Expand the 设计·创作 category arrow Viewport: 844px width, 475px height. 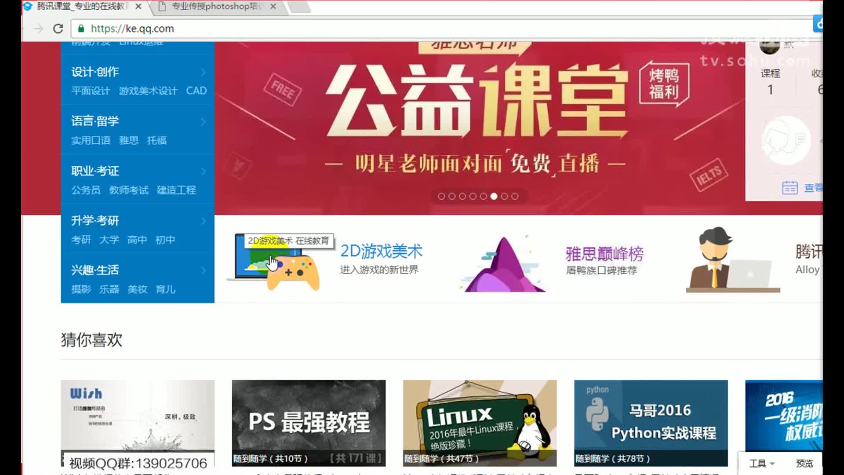(204, 72)
